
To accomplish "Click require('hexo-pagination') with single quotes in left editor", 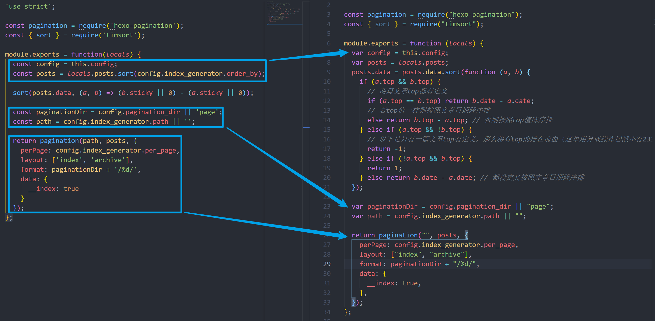I will [x=129, y=26].
